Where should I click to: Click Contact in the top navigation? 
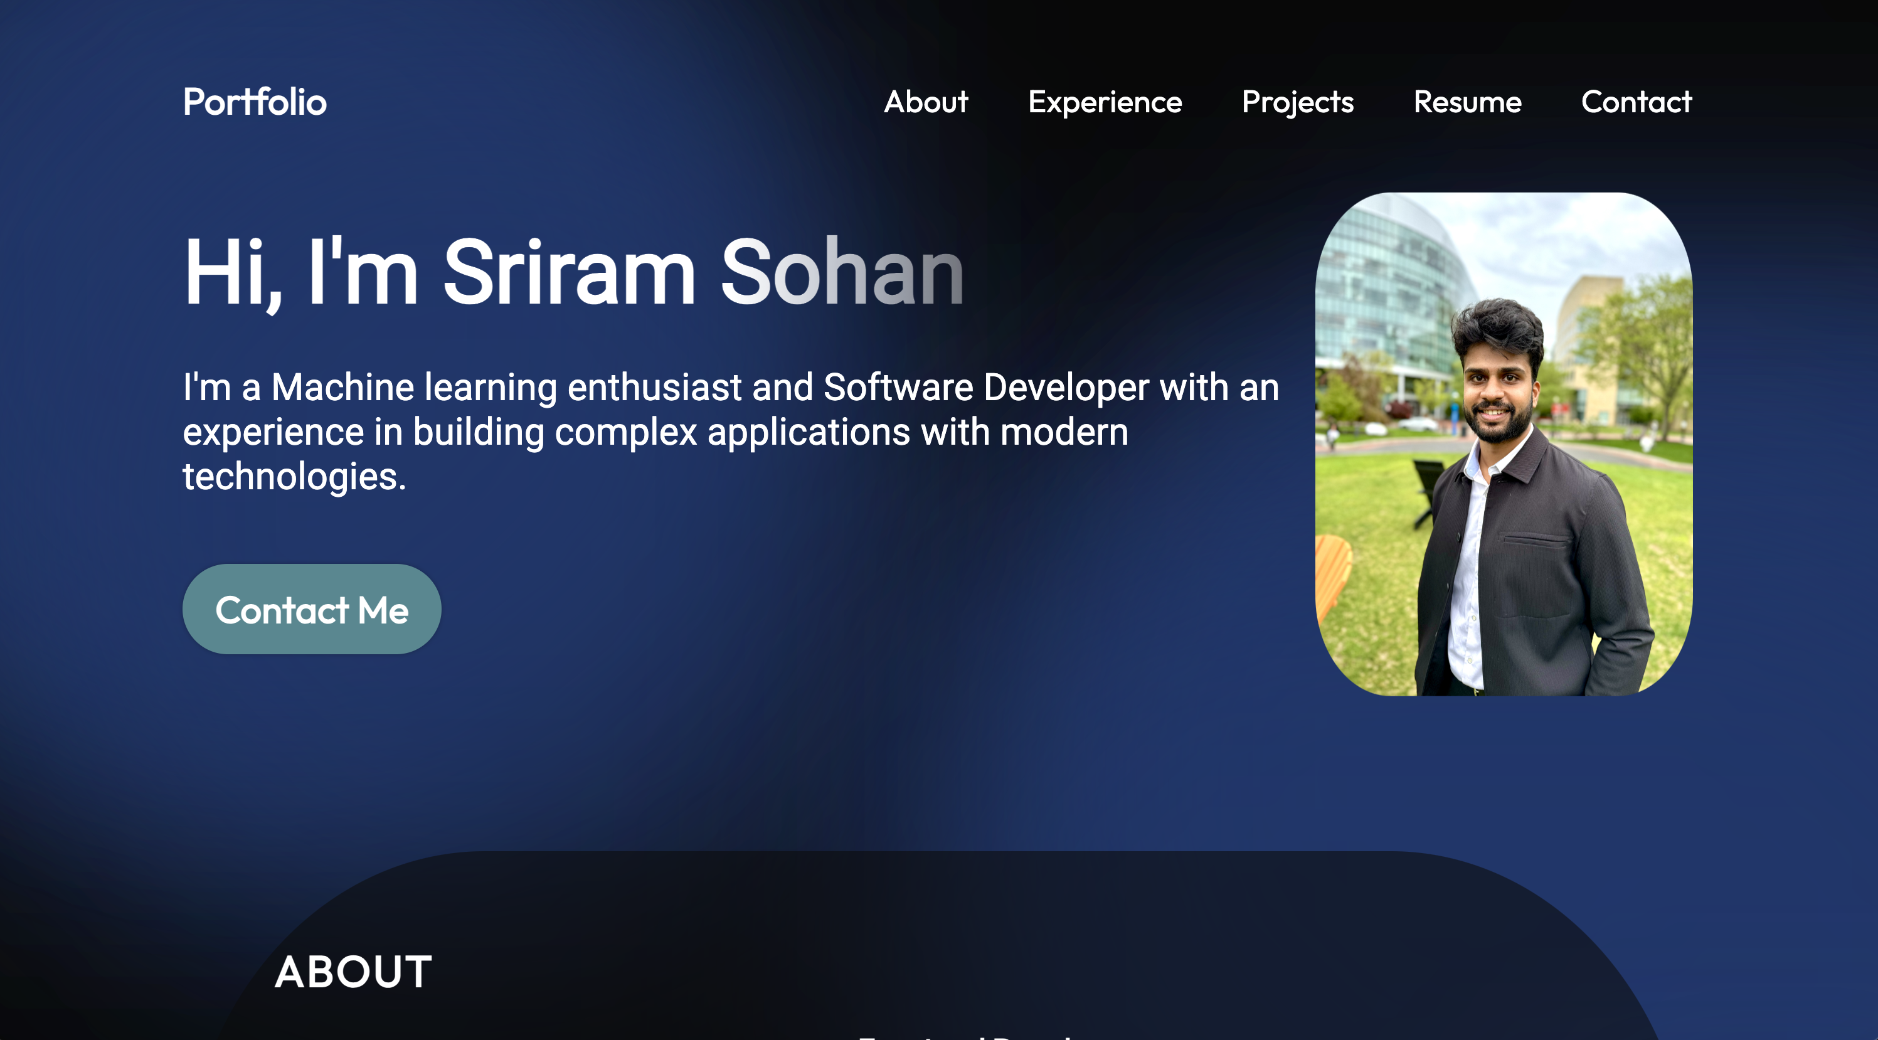pos(1636,102)
